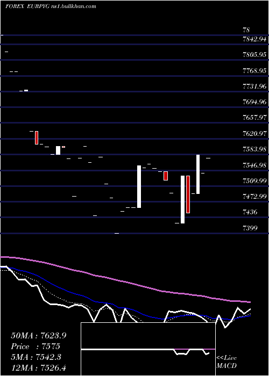
Task: Click the 50MA : 7623.9 readout
Action: 39,336
